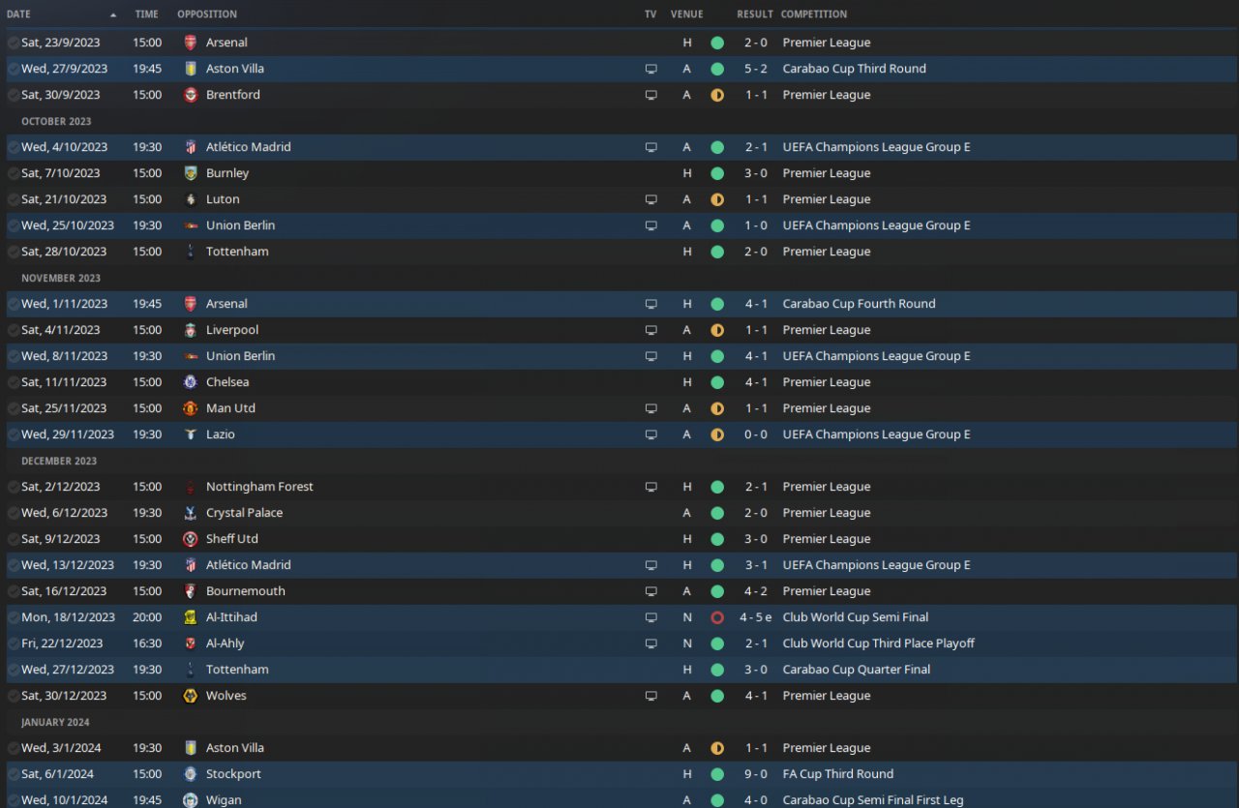Click the red loss indicator for the Al-Ittihad match
1239x808 pixels.
coord(717,617)
